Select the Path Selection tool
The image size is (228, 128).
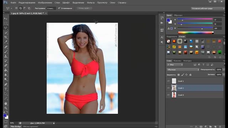pos(6,94)
